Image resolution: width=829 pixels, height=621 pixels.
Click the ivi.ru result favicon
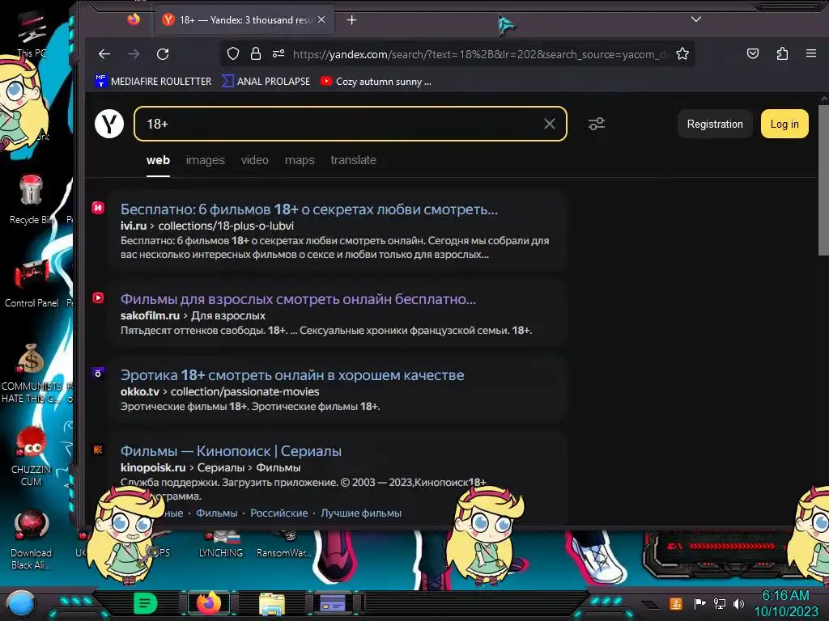(98, 208)
